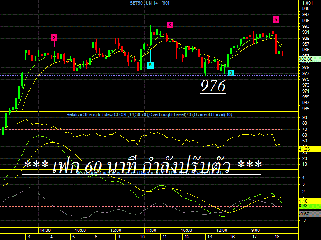Click the 14:00 time axis label

tap(45, 231)
